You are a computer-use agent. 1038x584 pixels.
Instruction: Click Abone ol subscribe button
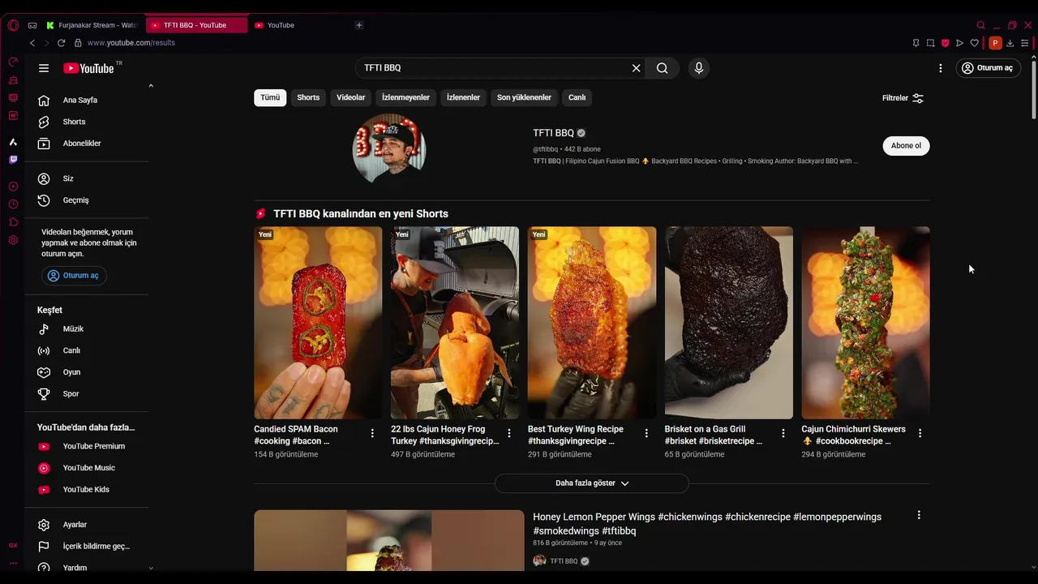[906, 146]
